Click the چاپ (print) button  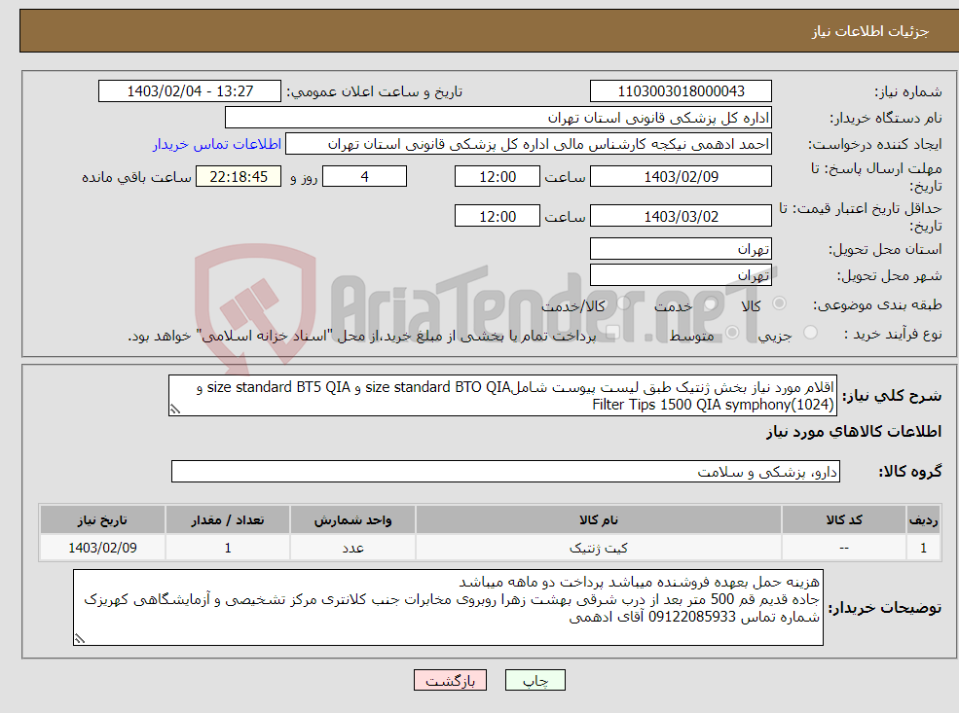(535, 680)
